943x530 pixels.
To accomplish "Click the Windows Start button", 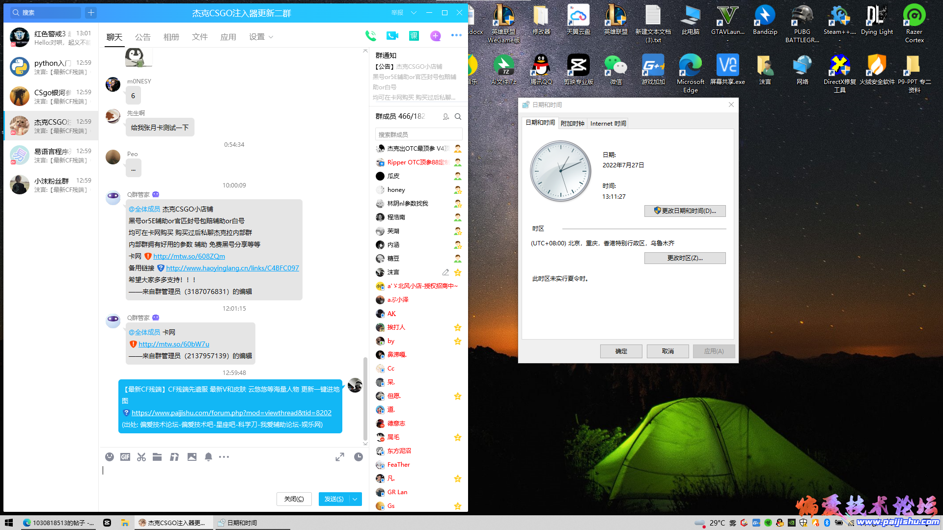I will point(9,523).
